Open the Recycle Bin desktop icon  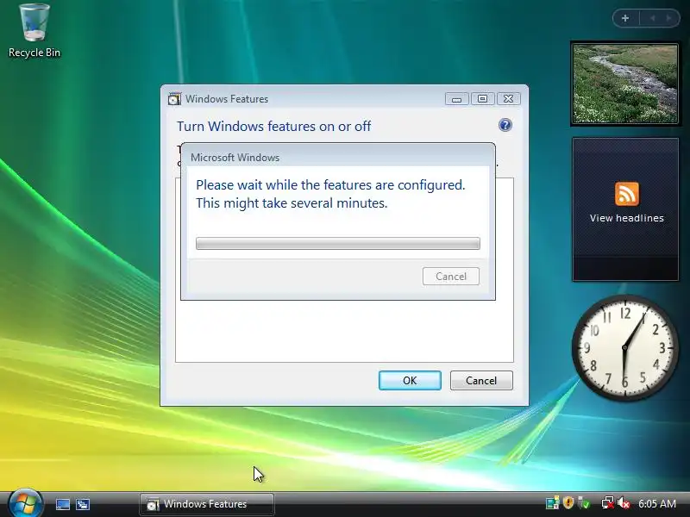pyautogui.click(x=34, y=31)
